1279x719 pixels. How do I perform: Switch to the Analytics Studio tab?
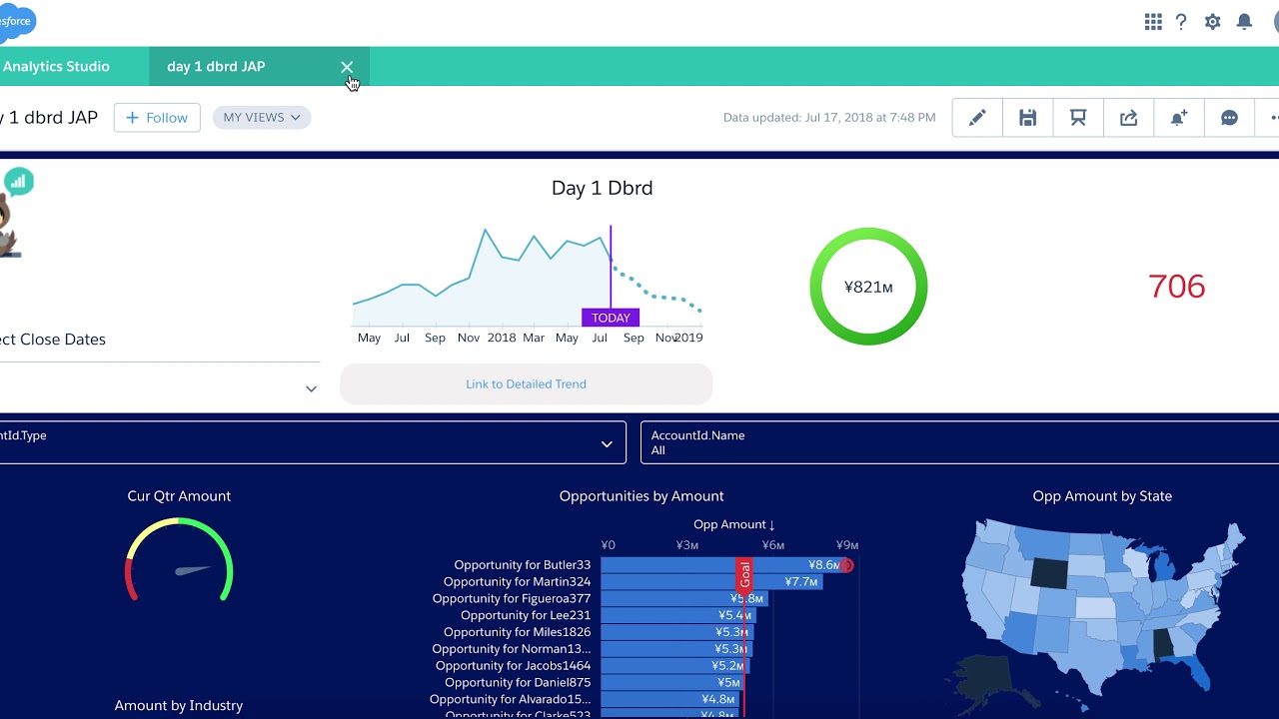click(56, 67)
